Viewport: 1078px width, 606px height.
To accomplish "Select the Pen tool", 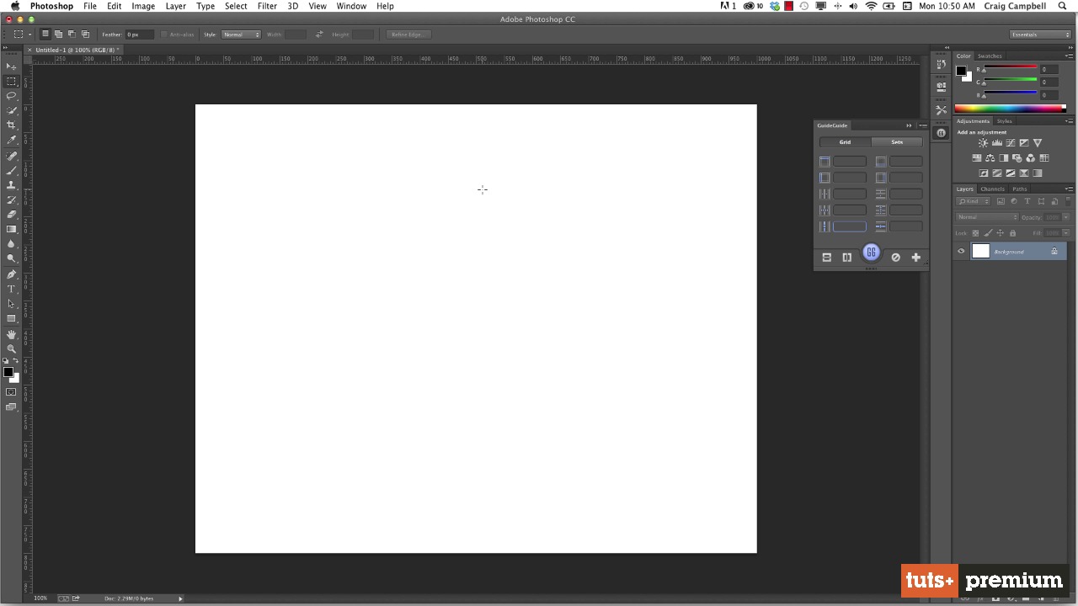I will (12, 274).
